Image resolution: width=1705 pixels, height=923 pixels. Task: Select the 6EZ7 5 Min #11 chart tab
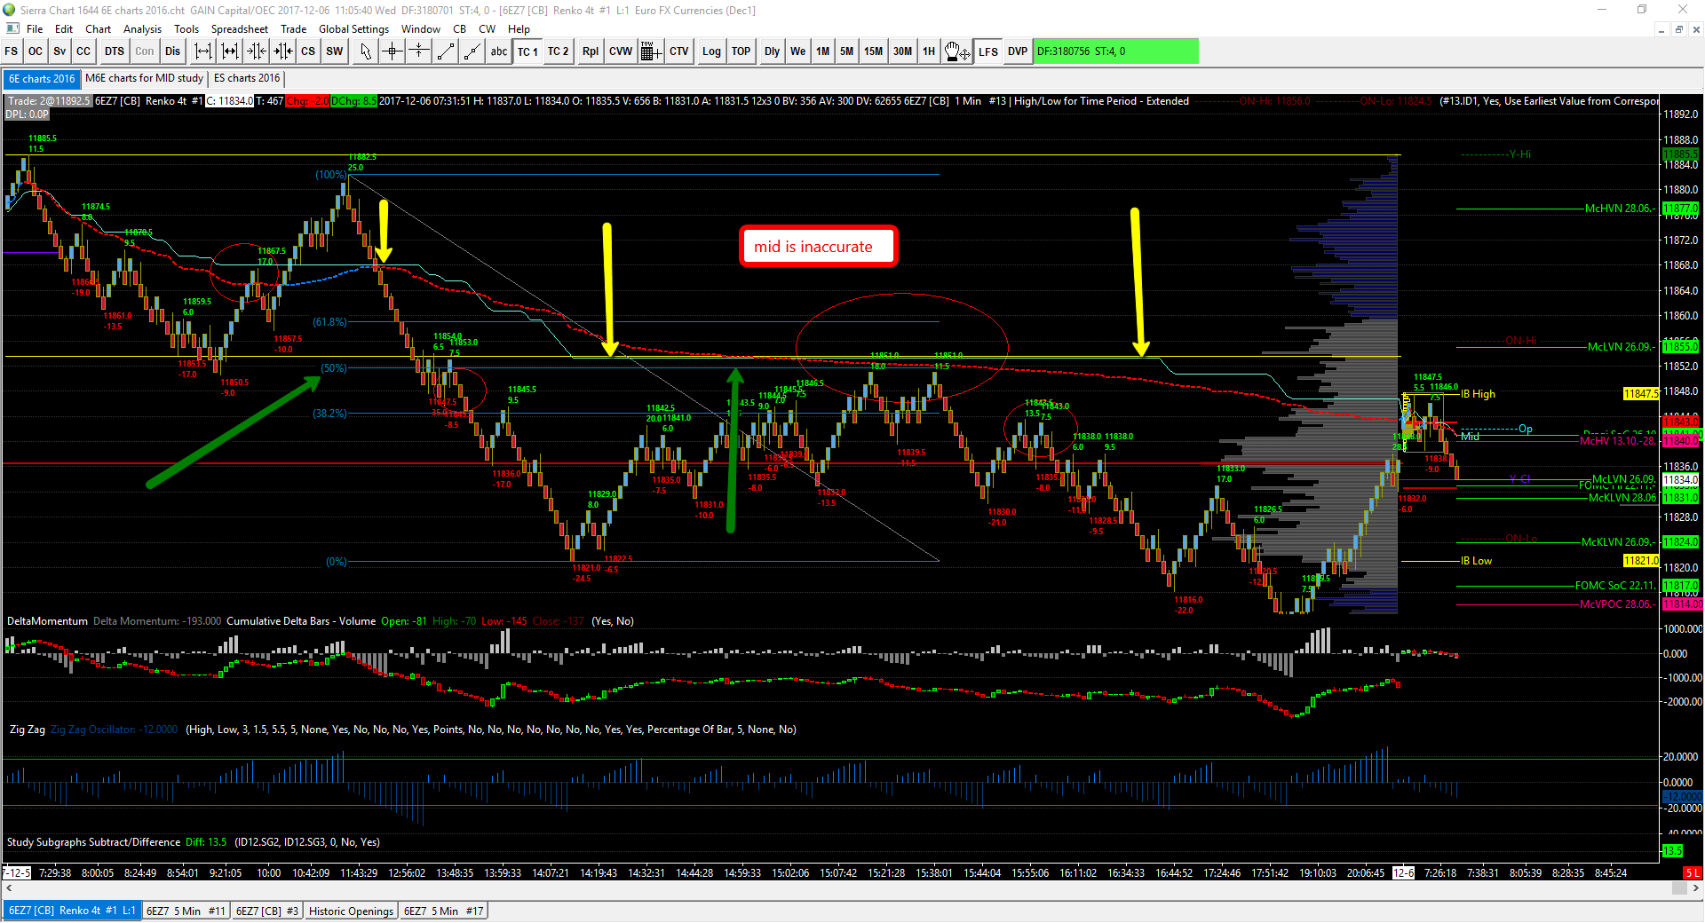tap(186, 911)
